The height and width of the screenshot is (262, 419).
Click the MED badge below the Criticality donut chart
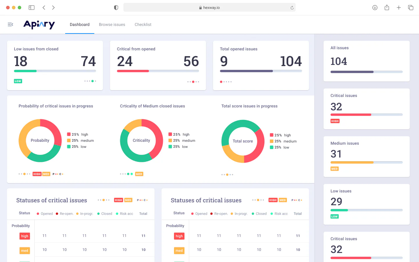click(x=139, y=174)
